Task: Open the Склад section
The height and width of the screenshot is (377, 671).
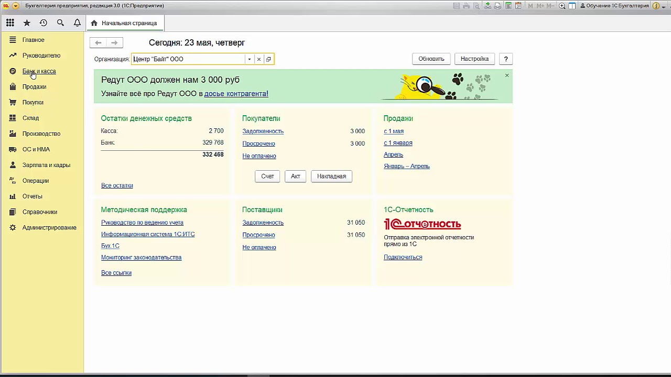Action: (x=30, y=118)
